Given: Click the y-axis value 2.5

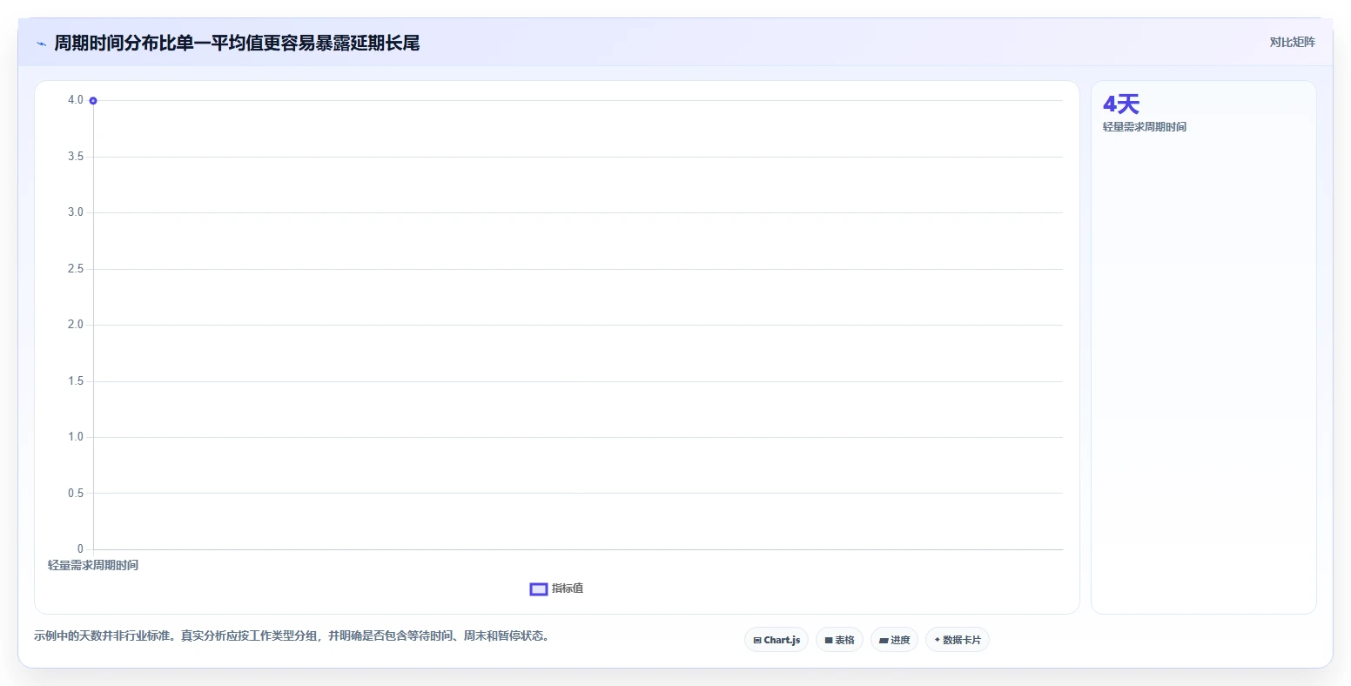Looking at the screenshot, I should pos(76,269).
